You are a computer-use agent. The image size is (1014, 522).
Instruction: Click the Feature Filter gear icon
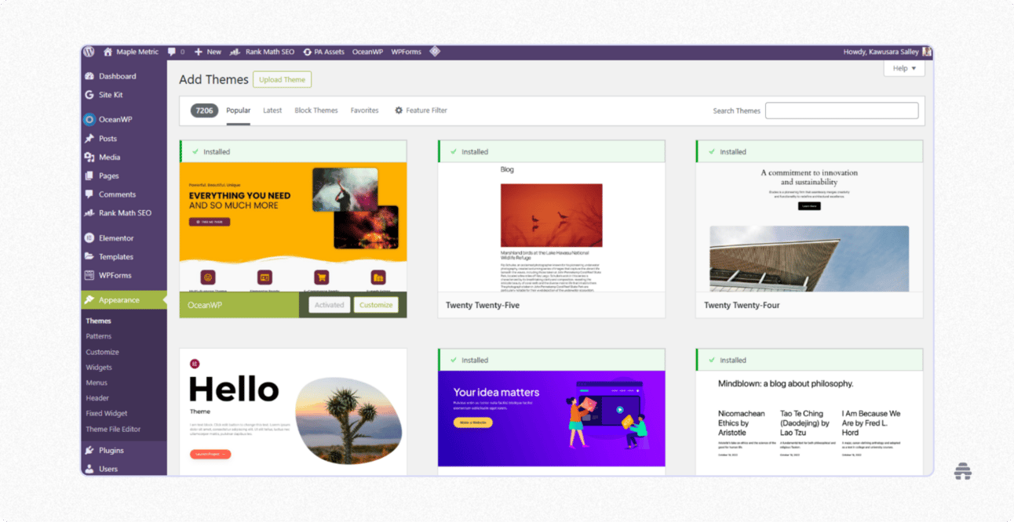point(400,111)
